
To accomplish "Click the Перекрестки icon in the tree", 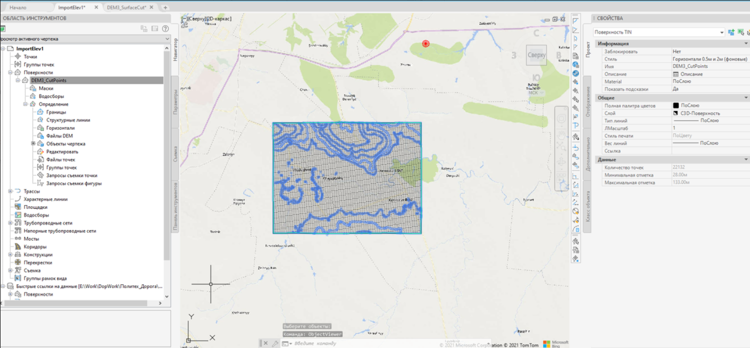I will (18, 262).
